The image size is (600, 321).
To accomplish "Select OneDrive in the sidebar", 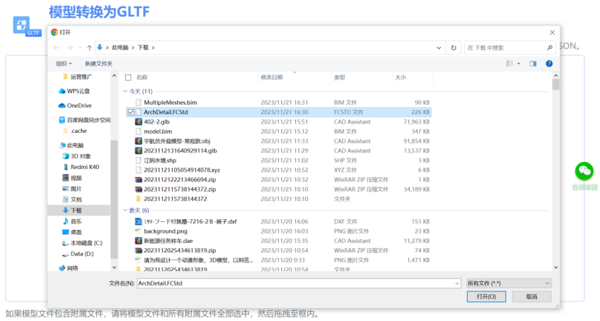I will click(75, 106).
